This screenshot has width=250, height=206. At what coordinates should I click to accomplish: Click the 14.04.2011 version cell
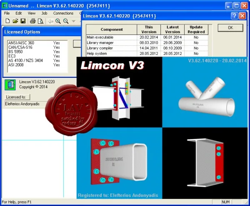point(149,48)
